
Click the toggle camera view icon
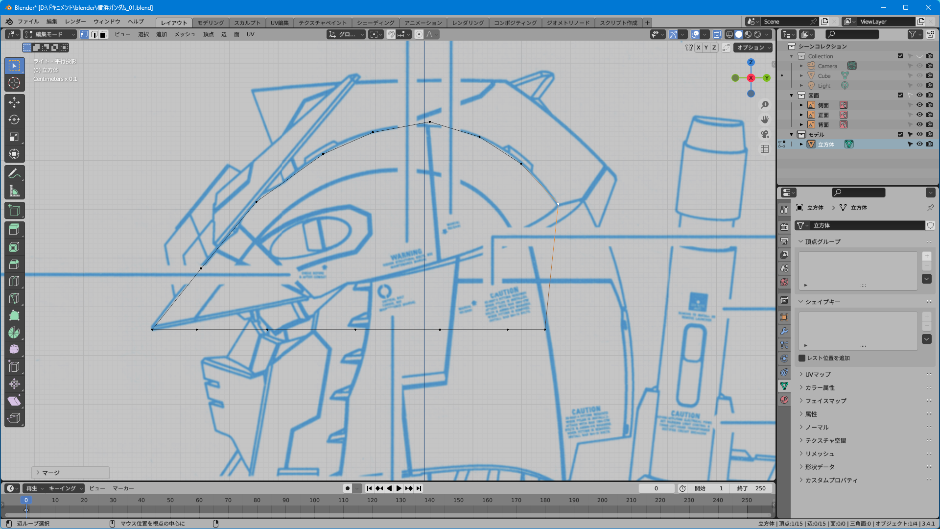click(x=765, y=134)
